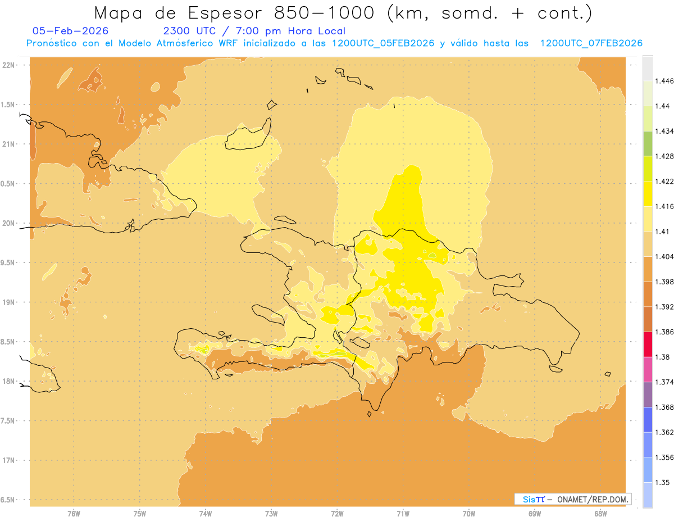Click the 1.422 colorbar value label

point(664,182)
